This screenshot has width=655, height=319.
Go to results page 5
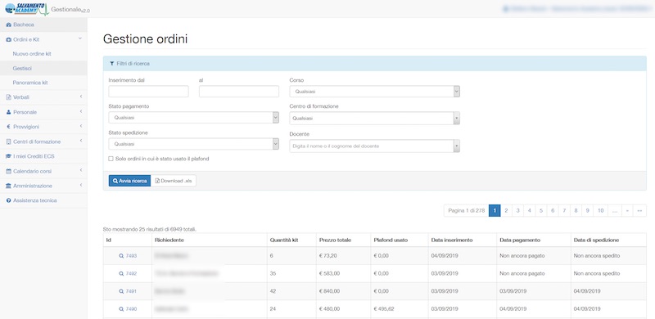541,211
